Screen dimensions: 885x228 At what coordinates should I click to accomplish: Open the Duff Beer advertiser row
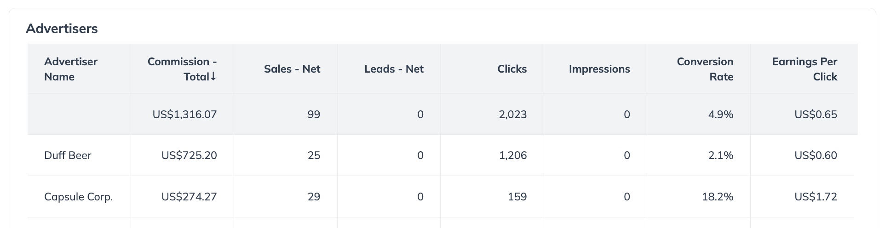click(x=68, y=155)
